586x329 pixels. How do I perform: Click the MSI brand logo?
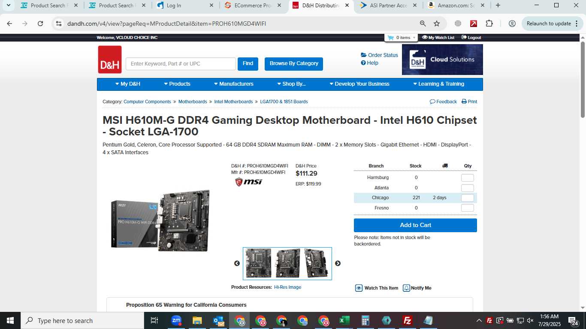[248, 182]
